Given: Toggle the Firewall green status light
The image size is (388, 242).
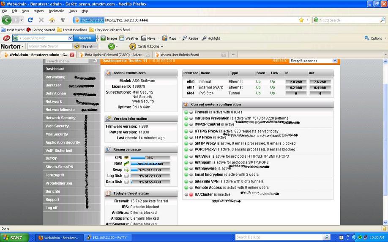Looking at the screenshot, I should click(x=186, y=113).
